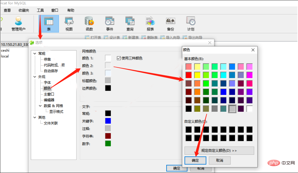298x173 pixels.
Task: Click 确定 in the color dialog
Action: click(x=195, y=160)
